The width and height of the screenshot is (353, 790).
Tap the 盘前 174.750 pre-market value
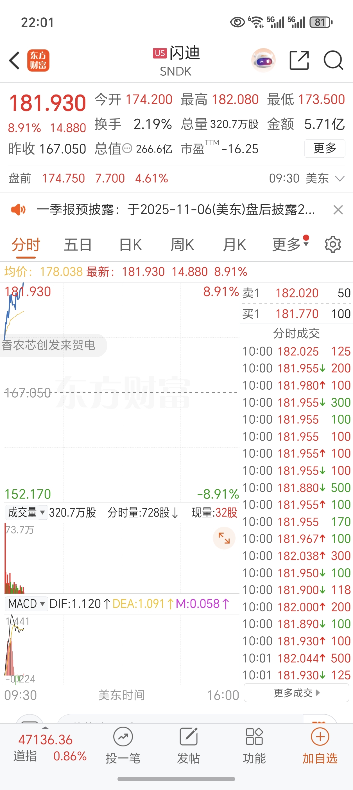coord(64,178)
